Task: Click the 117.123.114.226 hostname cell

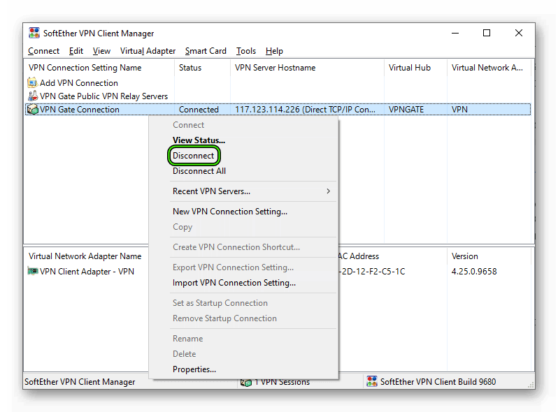Action: (x=305, y=110)
